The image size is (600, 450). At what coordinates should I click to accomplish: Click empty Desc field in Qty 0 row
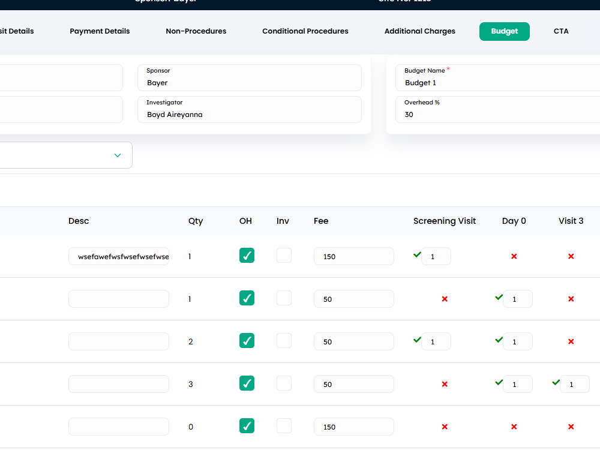click(119, 427)
